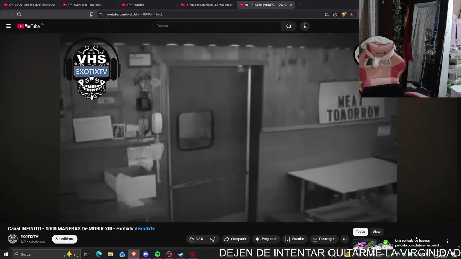This screenshot has width=461, height=259.
Task: Click the Preguntar button
Action: [266, 239]
